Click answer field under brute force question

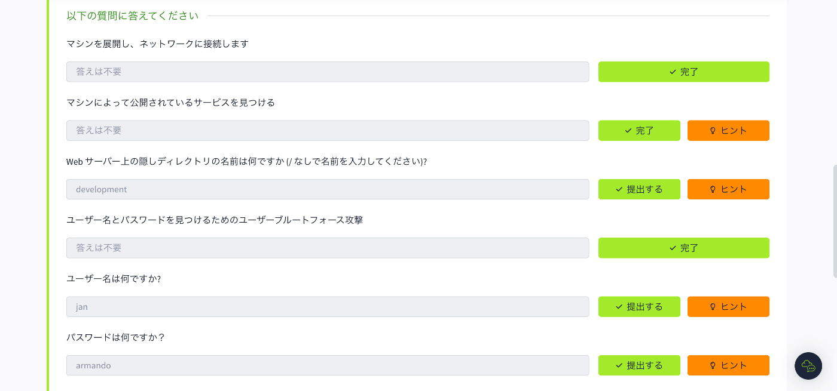[x=328, y=248]
